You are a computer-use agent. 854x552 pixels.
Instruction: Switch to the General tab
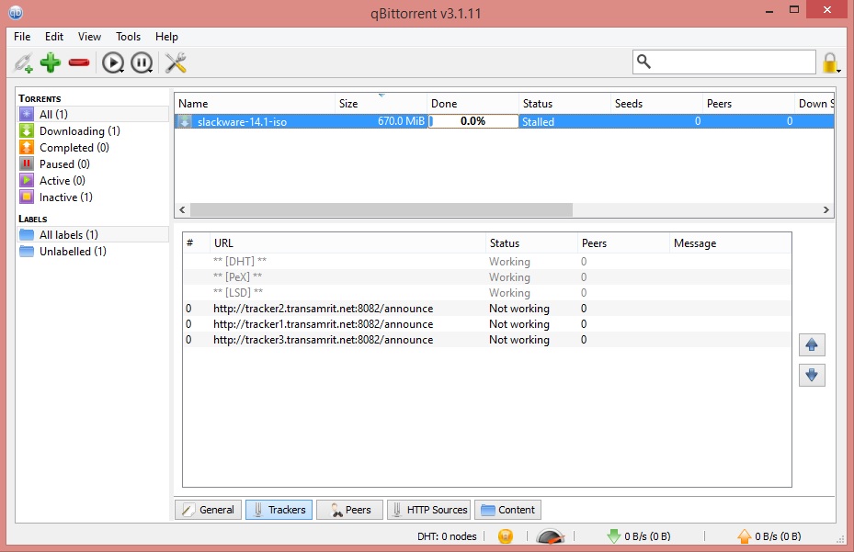click(x=208, y=510)
